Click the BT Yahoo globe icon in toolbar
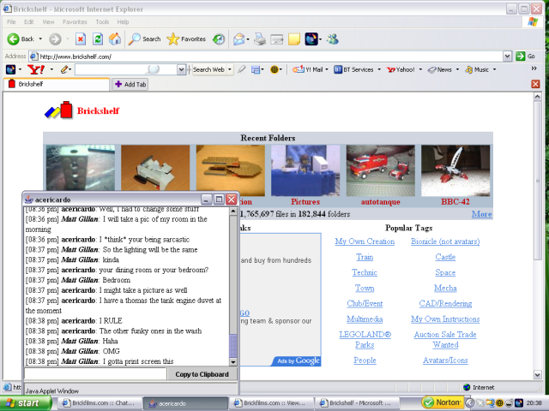The image size is (549, 411). tap(311, 39)
